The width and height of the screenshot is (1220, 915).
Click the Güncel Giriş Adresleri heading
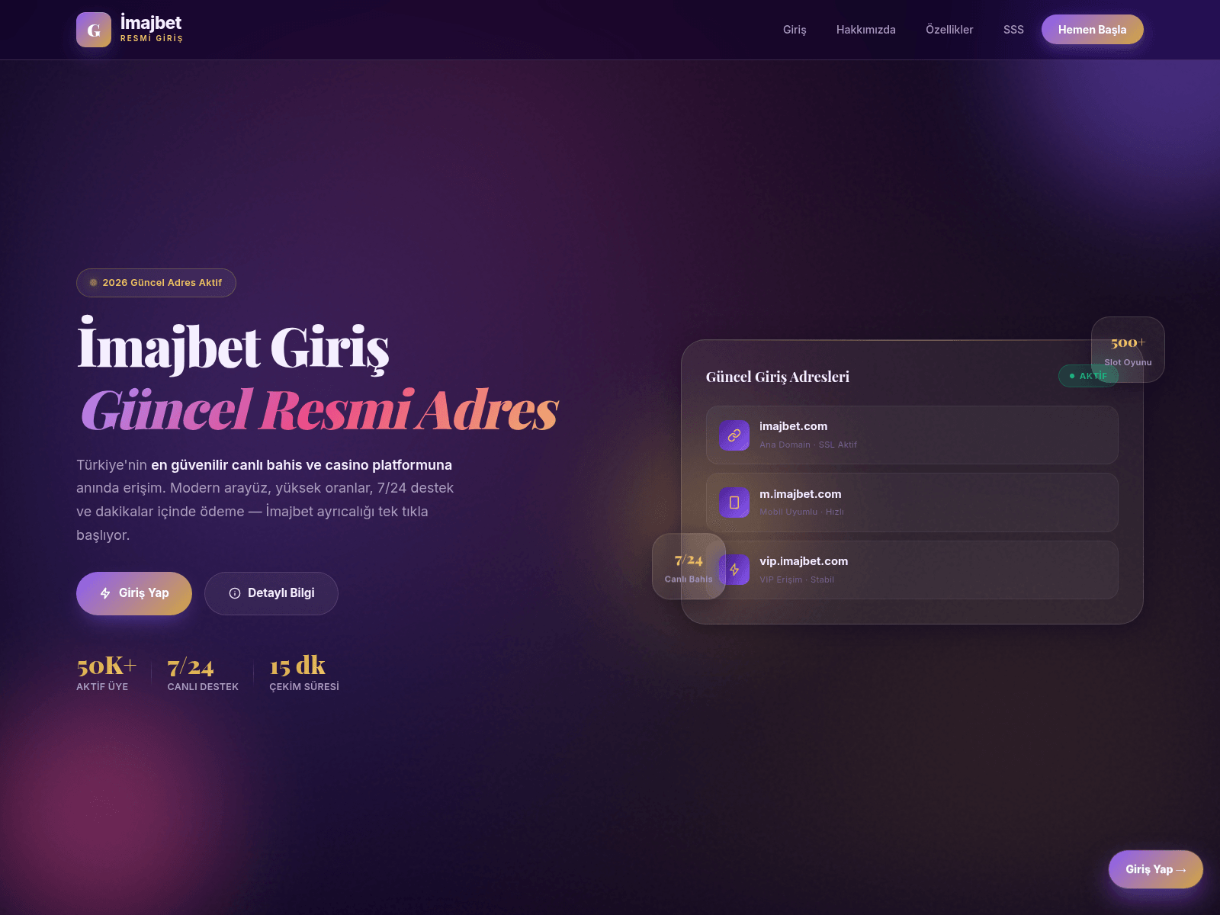click(x=778, y=377)
